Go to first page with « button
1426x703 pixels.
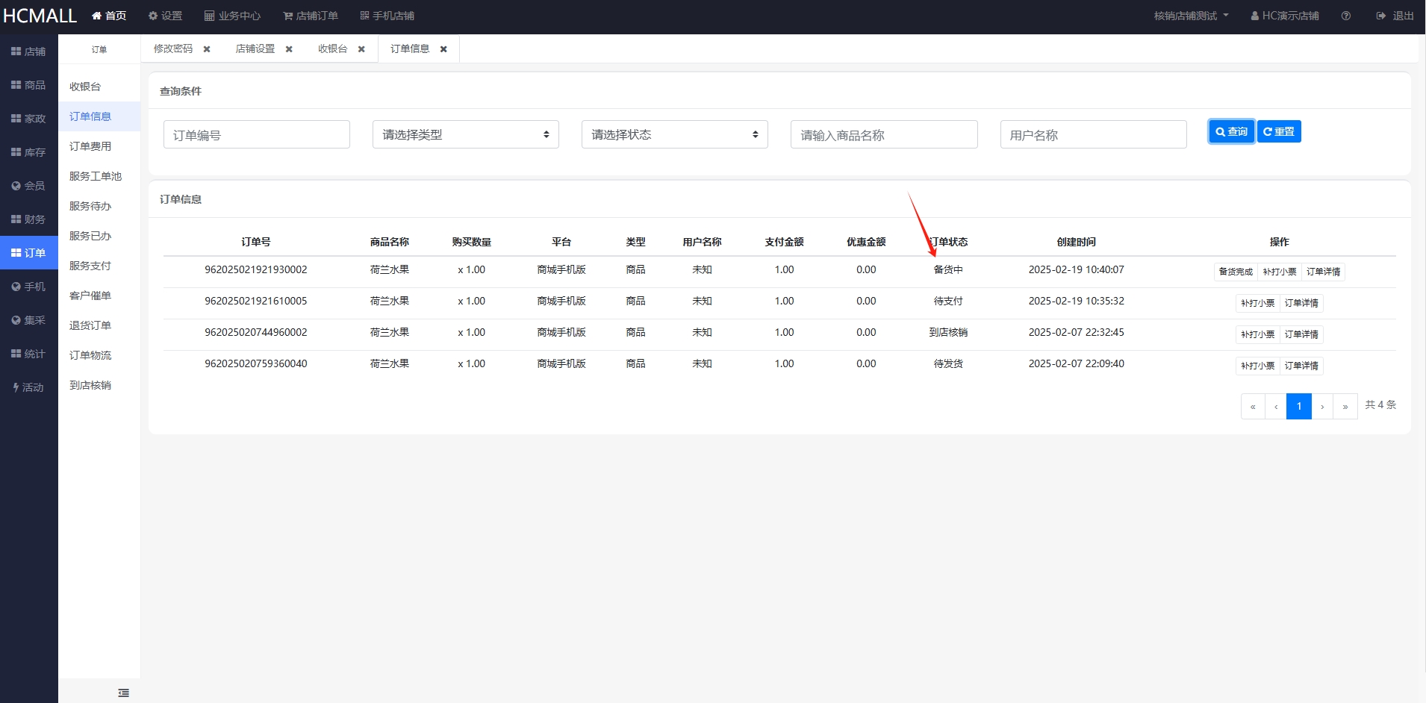pos(1253,407)
